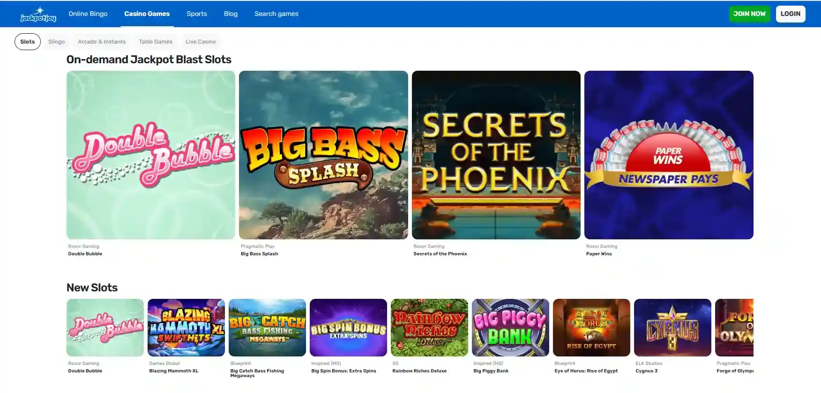Open the Online Bingo menu
The width and height of the screenshot is (821, 393).
point(88,14)
